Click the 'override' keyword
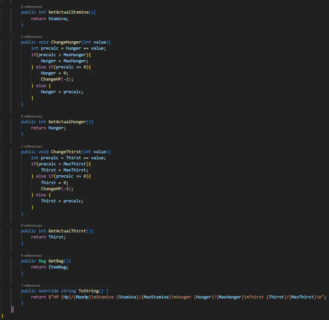Viewport: 329px width, 320px height. pyautogui.click(x=48, y=291)
